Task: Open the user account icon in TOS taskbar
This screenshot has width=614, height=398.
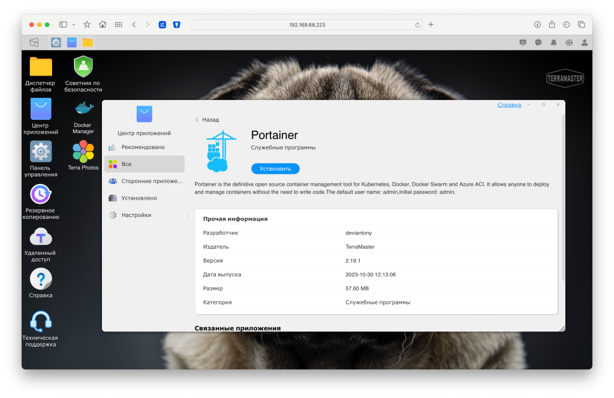Action: [x=584, y=43]
